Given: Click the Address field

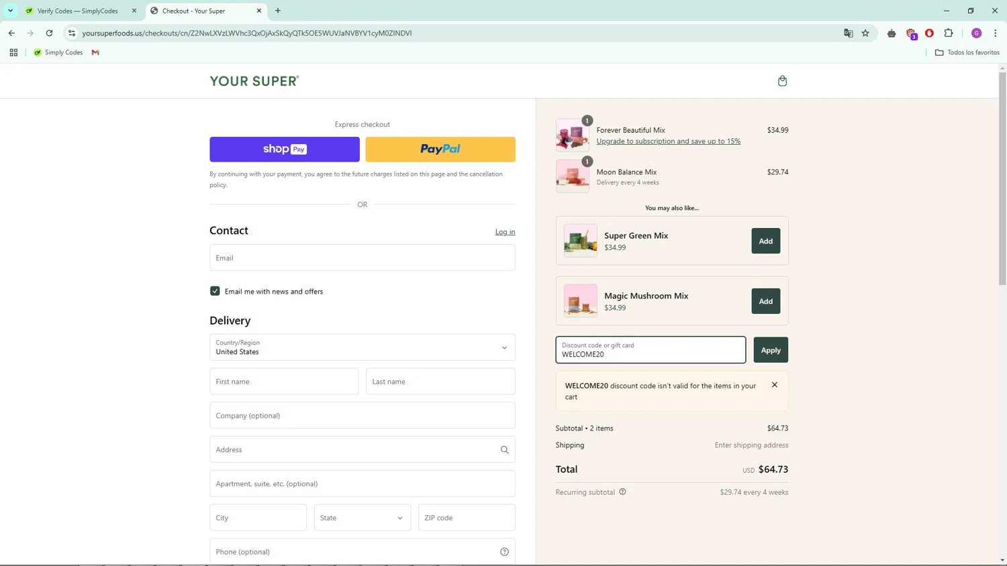Looking at the screenshot, I should point(363,450).
